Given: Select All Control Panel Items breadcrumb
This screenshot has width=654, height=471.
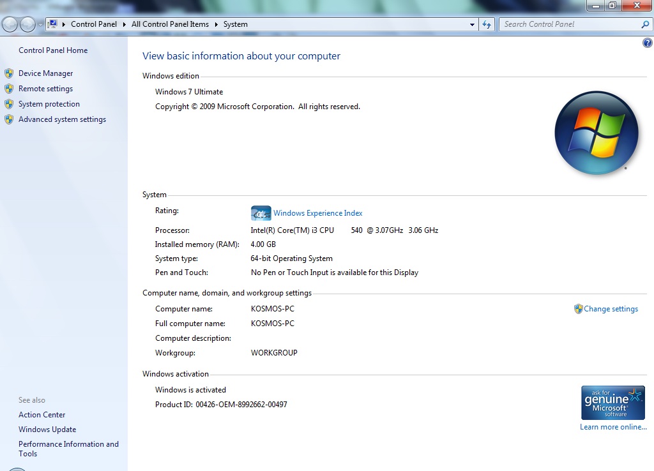Looking at the screenshot, I should tap(170, 24).
